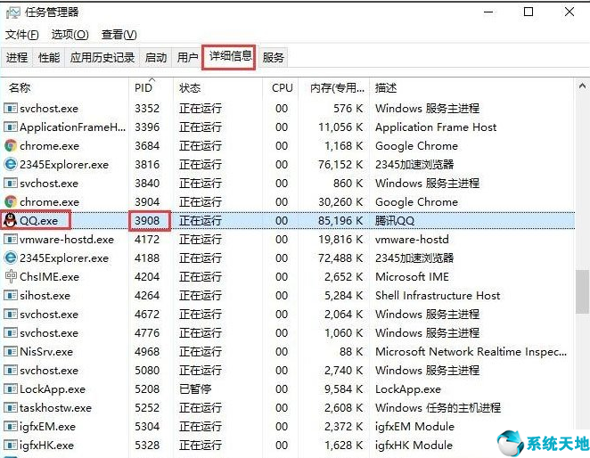590x458 pixels.
Task: Select vmware-hostd.exe process name
Action: [x=67, y=240]
